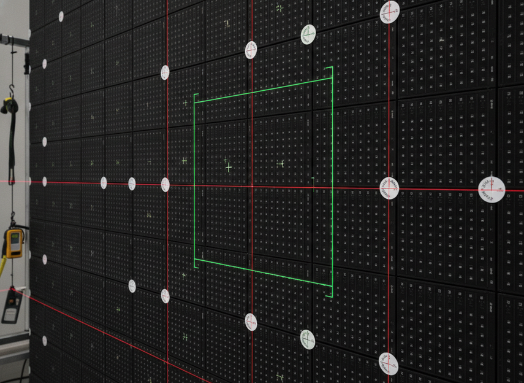Click the yellow handheld meter hanging beside wall
This screenshot has height=383, width=524.
click(x=13, y=243)
